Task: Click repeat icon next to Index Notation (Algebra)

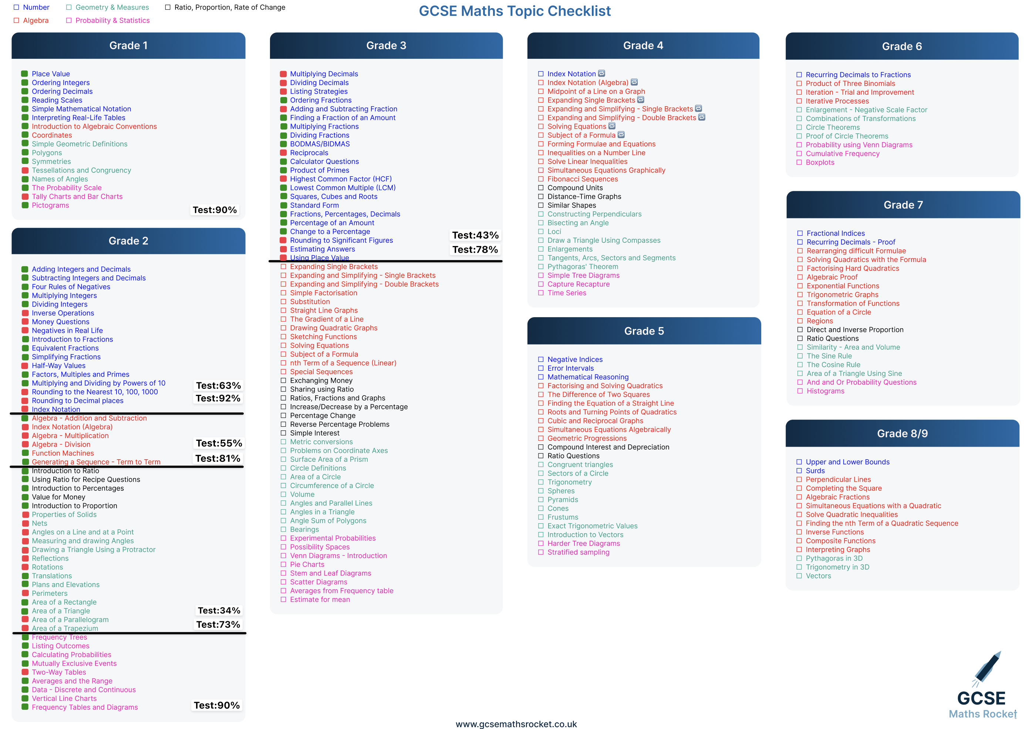Action: [x=634, y=82]
